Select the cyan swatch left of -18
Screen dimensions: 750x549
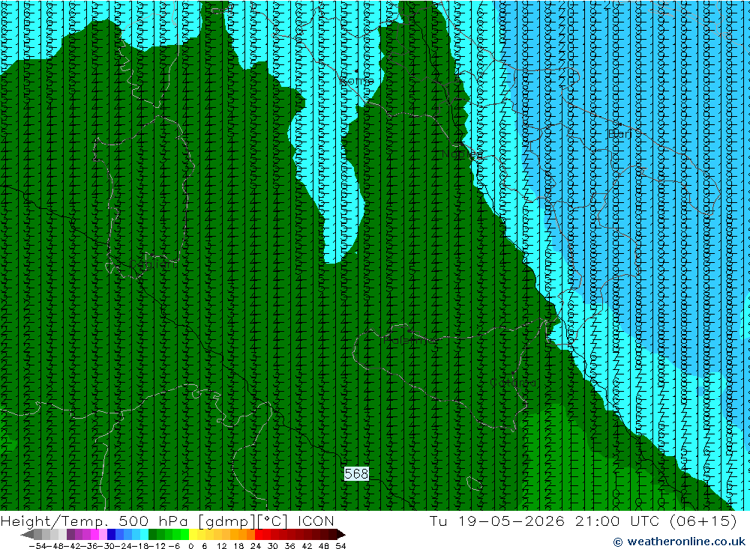(x=145, y=534)
